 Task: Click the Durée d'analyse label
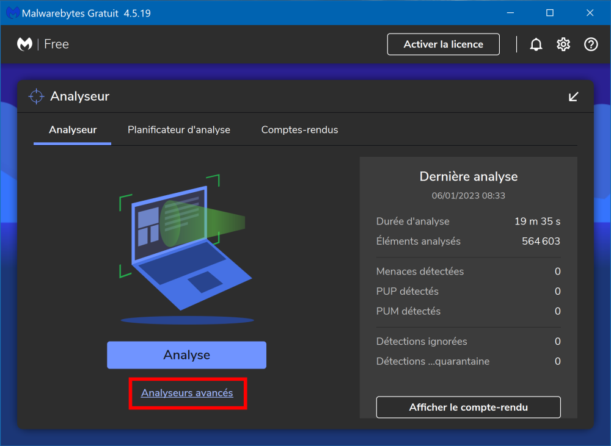coord(412,221)
